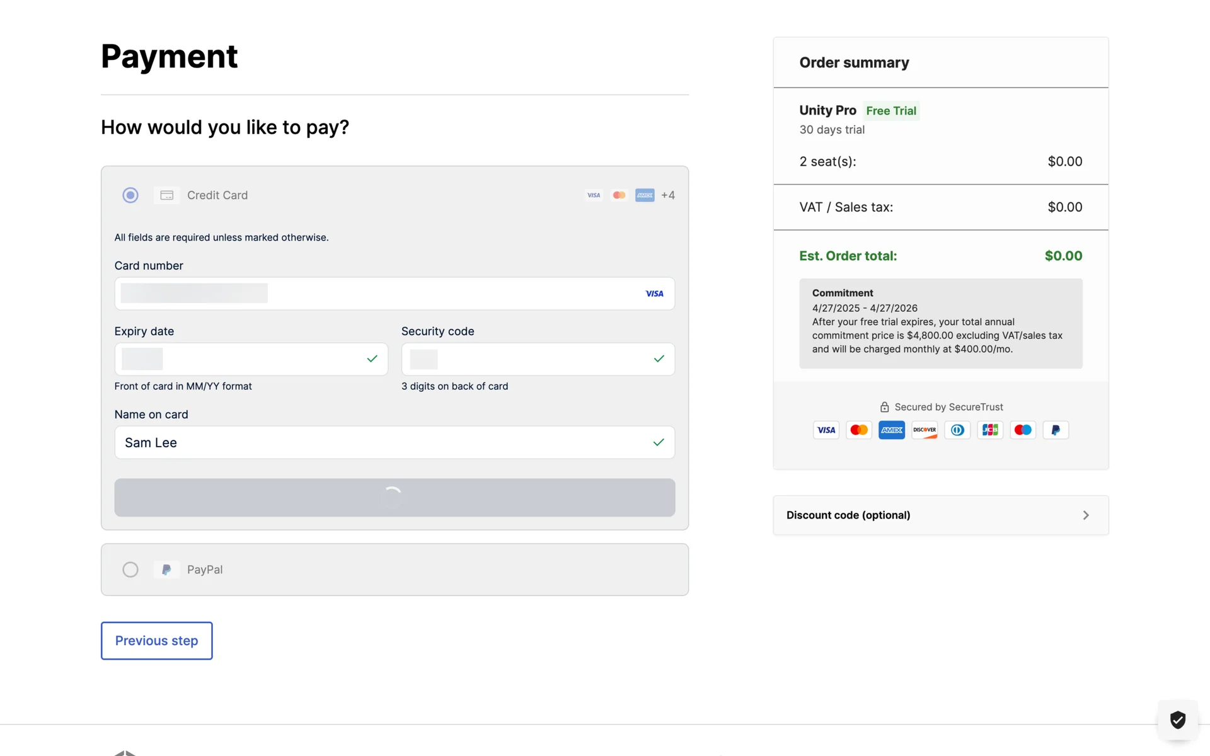Click the Previous step button
The image size is (1210, 756).
157,641
